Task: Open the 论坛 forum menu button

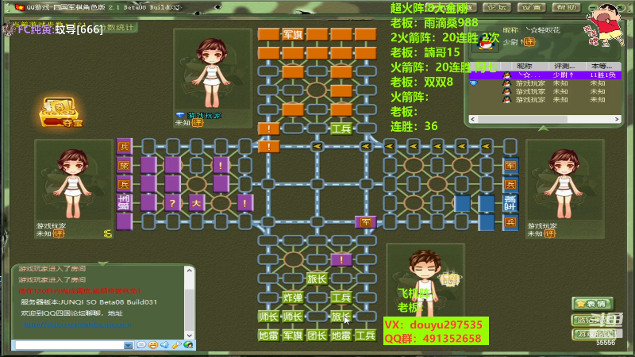Action: pos(496,7)
